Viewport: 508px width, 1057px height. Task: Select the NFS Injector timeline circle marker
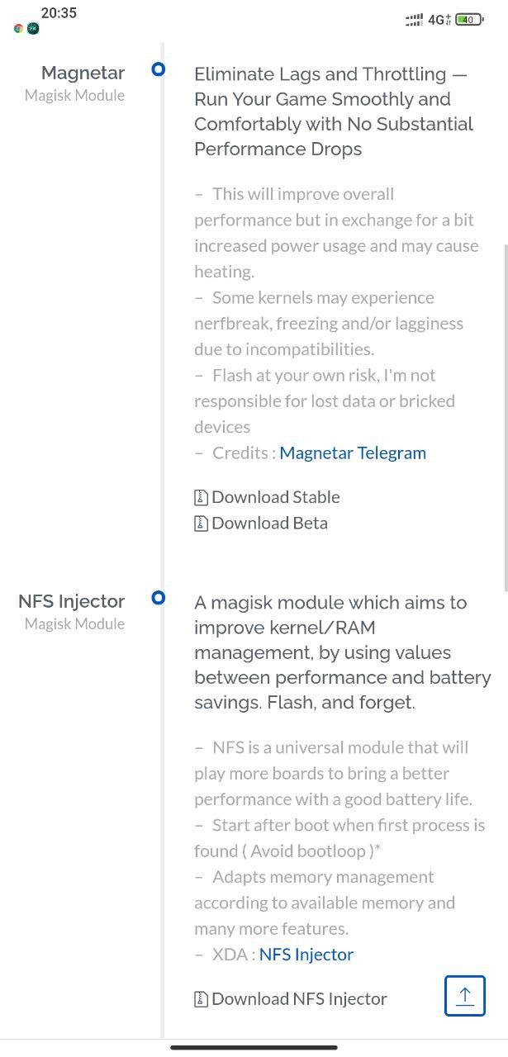click(x=159, y=598)
